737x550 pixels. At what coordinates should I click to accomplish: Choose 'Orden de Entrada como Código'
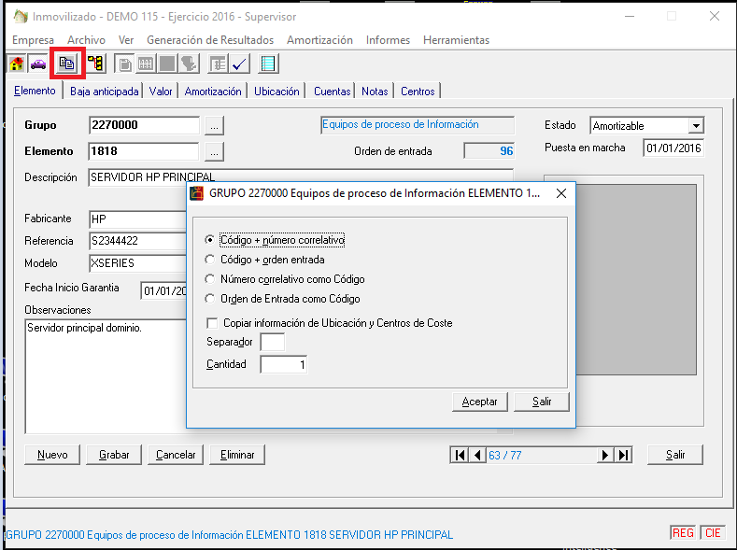click(209, 299)
